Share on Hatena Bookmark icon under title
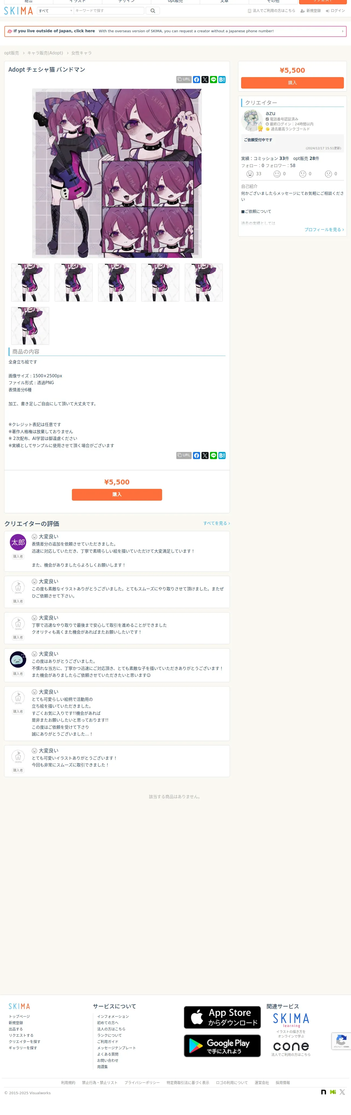The height and width of the screenshot is (1115, 351). (x=222, y=80)
